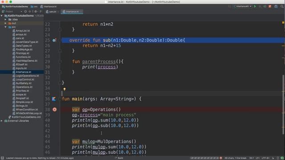The width and height of the screenshot is (285, 160).
Task: Change line separator LF in status bar
Action: point(258,158)
